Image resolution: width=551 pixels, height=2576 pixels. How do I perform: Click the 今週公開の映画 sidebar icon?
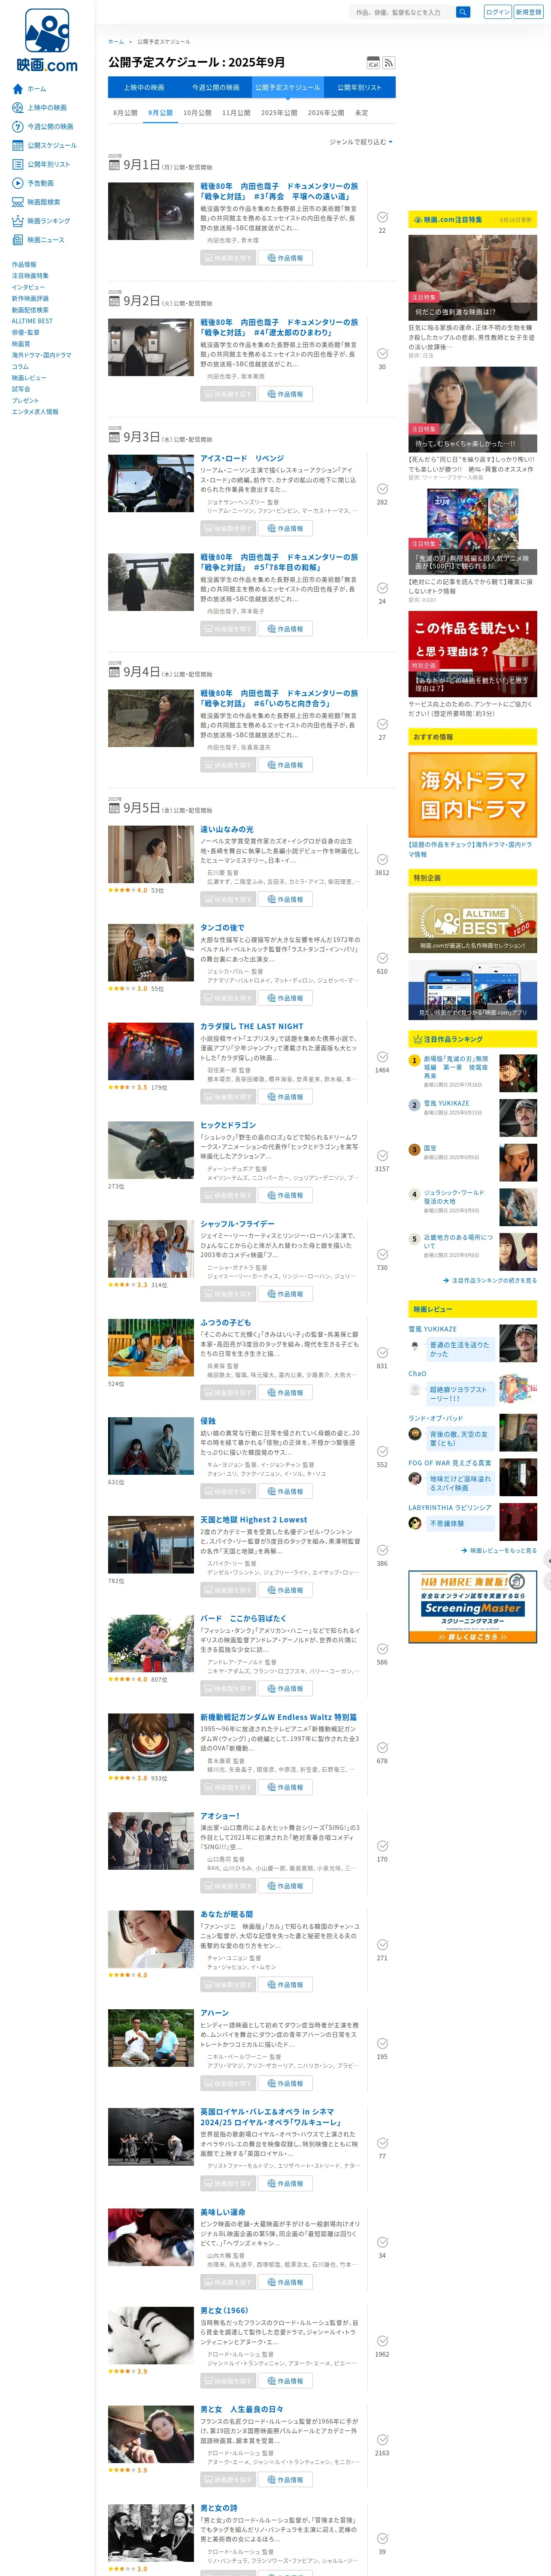click(17, 127)
